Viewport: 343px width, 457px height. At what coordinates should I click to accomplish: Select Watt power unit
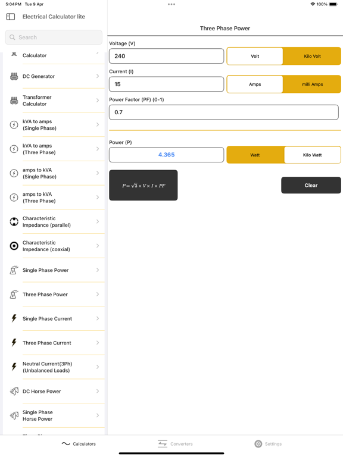(x=255, y=155)
